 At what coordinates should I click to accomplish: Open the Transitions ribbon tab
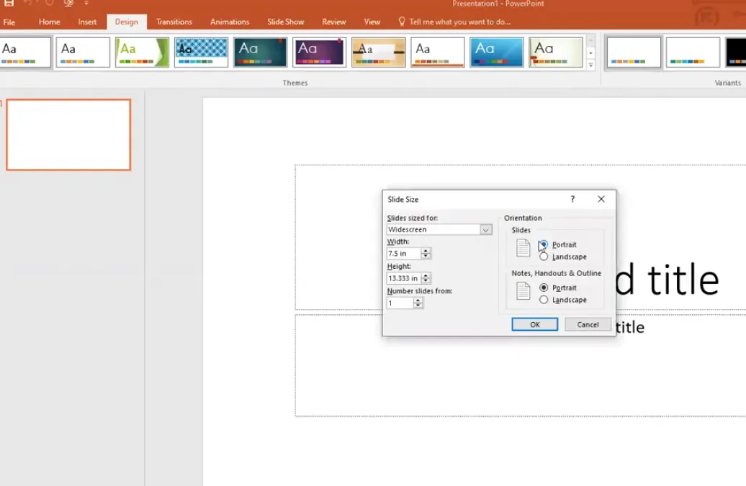coord(174,22)
